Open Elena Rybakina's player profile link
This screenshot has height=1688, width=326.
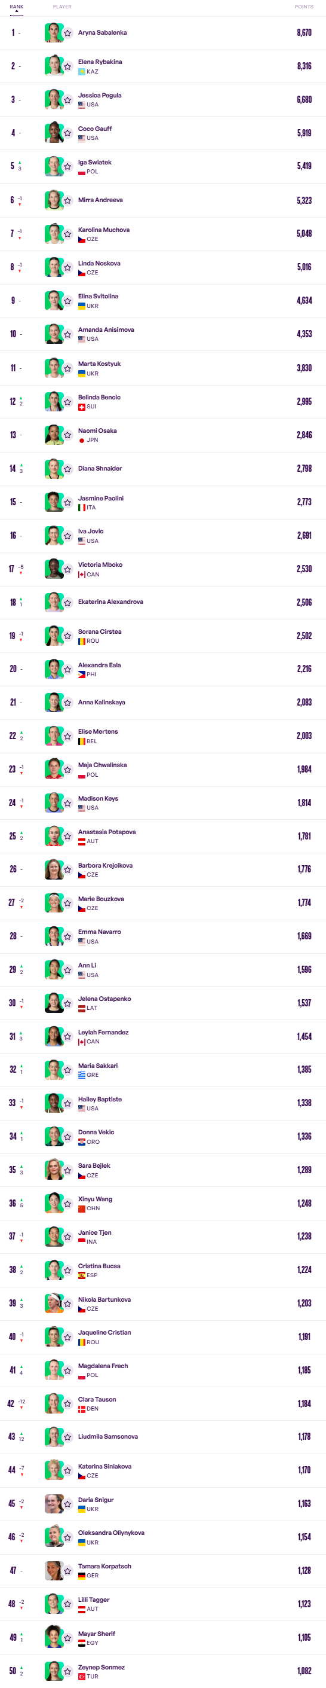pos(100,62)
